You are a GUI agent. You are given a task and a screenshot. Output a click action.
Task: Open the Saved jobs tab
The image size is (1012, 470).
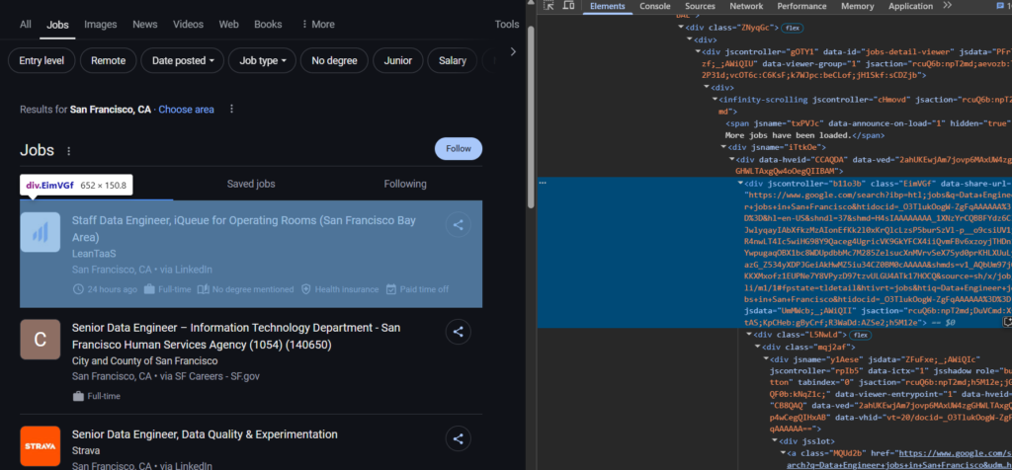pos(251,184)
